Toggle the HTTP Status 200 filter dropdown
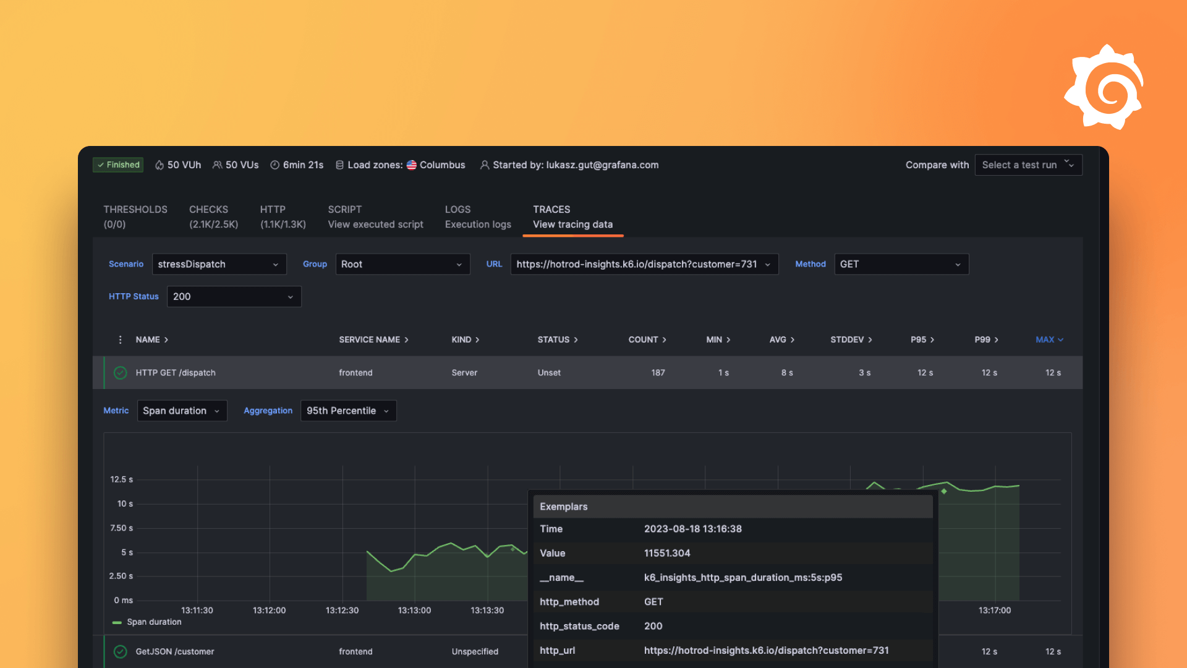 tap(232, 296)
